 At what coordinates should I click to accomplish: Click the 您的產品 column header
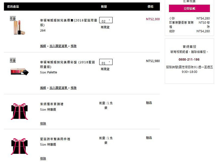[13, 7]
